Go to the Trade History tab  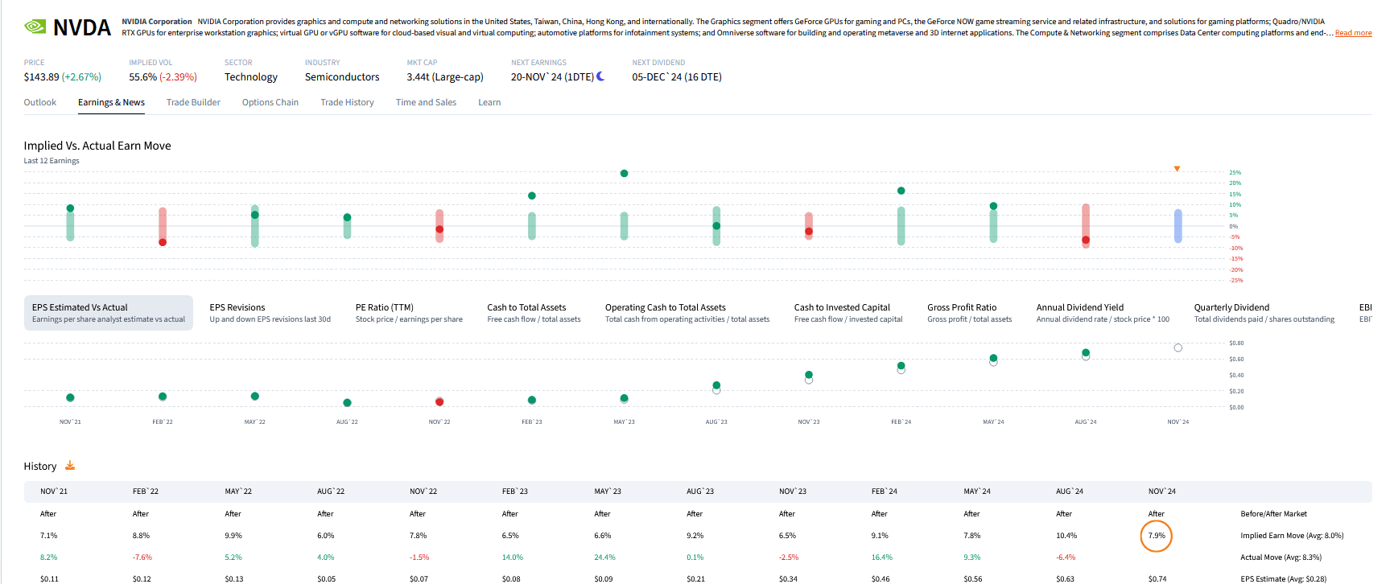tap(347, 102)
